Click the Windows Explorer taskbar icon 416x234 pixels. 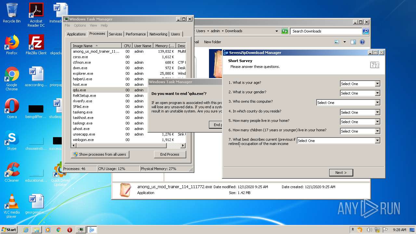tap(37, 230)
